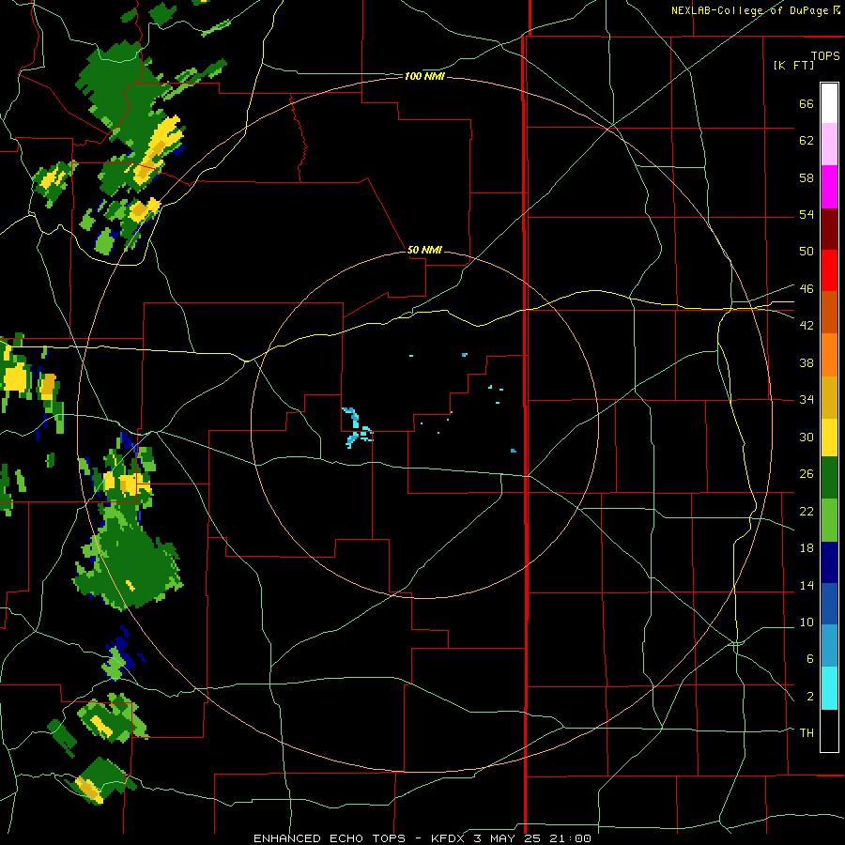
Task: Click the "100 NMI" range ring label
Action: tap(424, 77)
